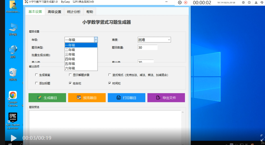Click the 小学数学竖式习题生成器 heading
This screenshot has width=265, height=145.
107,22
